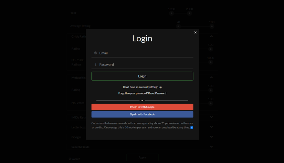Click the Reset circular arrow icon
Image resolution: width=284 pixels, height=163 pixels.
pos(70,159)
